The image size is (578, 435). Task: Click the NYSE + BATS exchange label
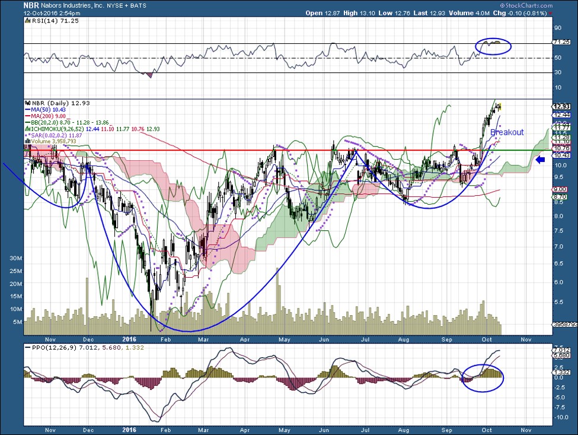126,5
